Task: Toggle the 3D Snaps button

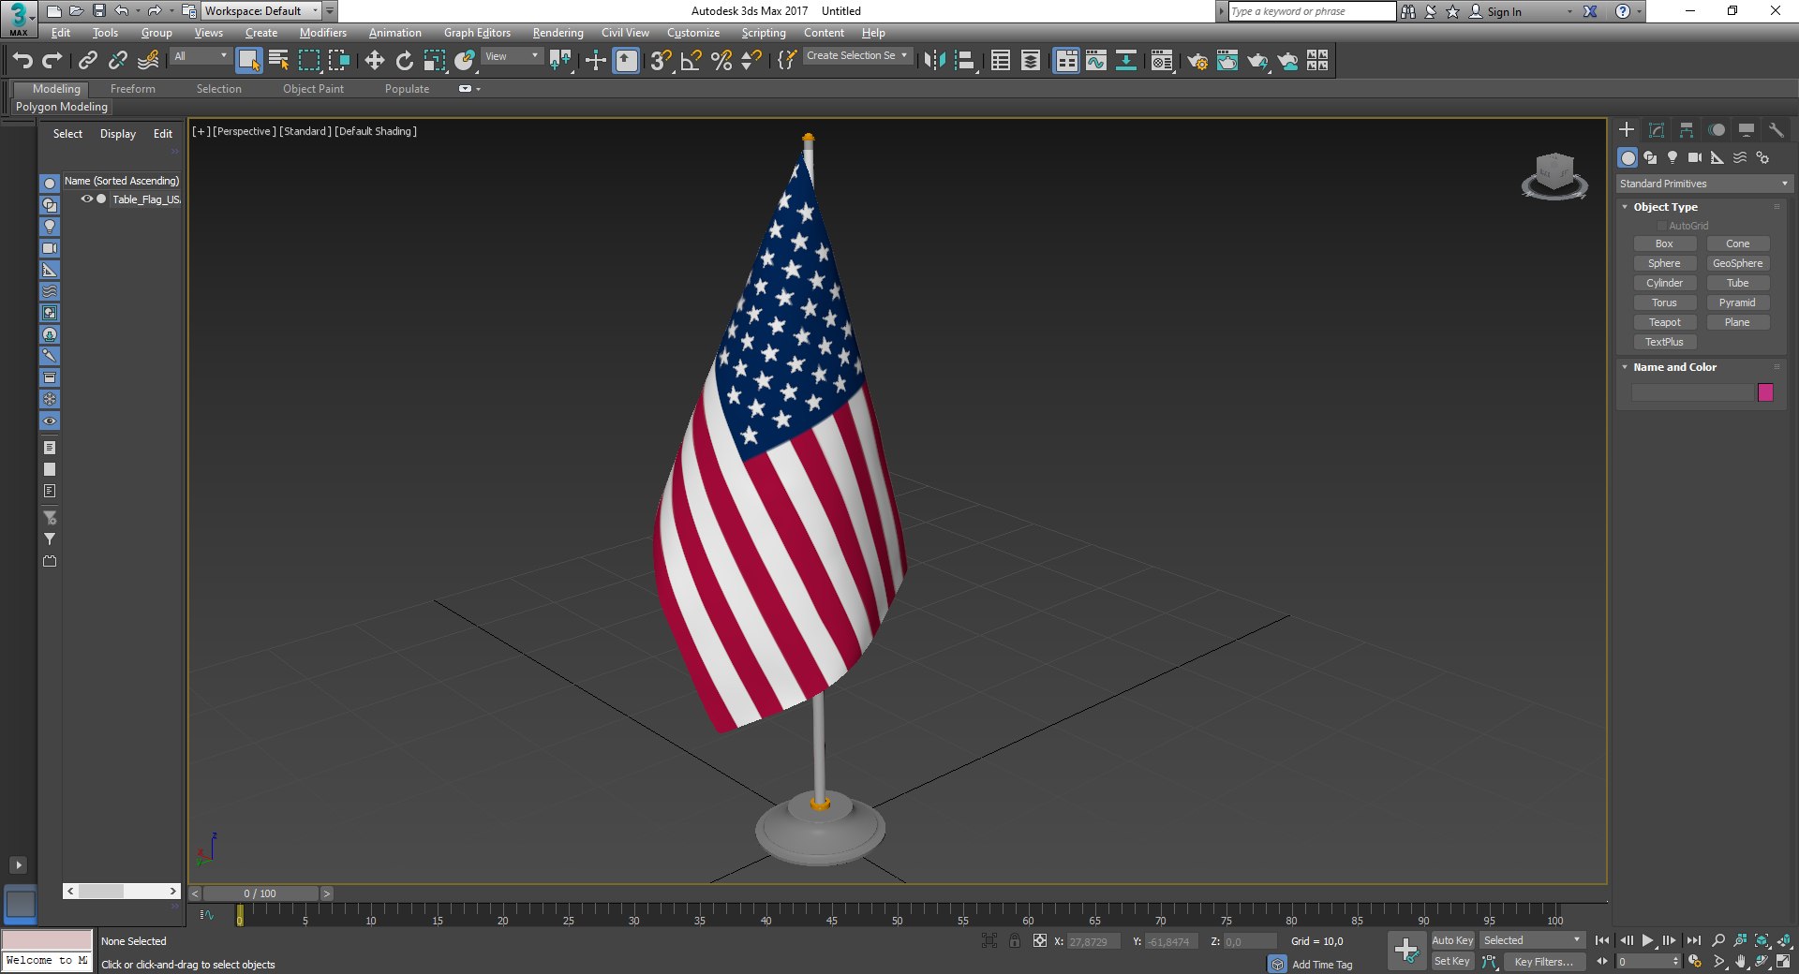Action: (661, 61)
